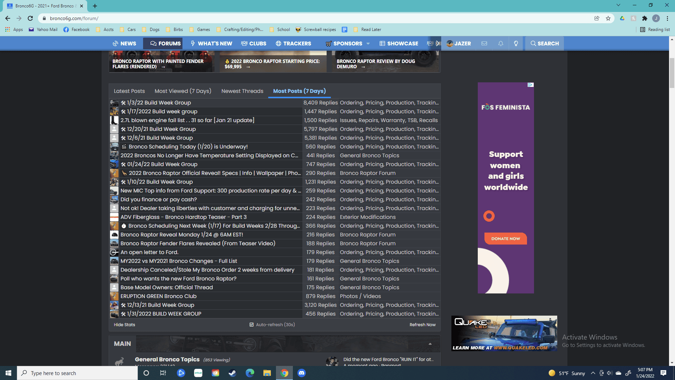Open the NEWS menu item

tap(124, 43)
